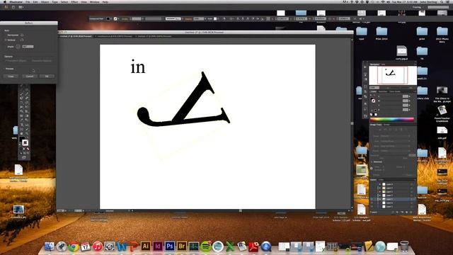Open Google Chrome from the Dock

74,246
